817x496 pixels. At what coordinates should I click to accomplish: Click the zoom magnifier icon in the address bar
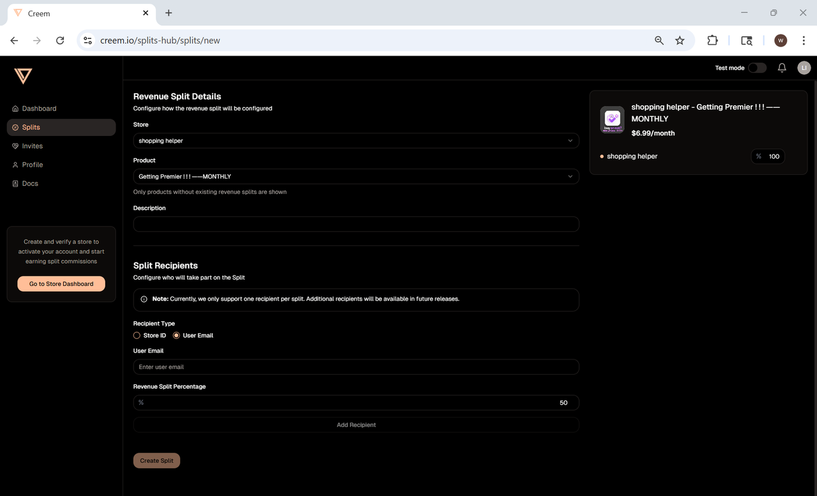click(x=659, y=40)
